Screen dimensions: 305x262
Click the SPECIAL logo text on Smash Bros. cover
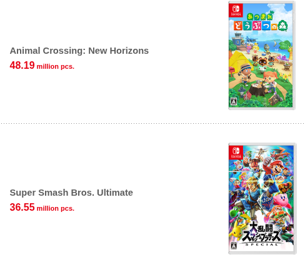(262, 244)
